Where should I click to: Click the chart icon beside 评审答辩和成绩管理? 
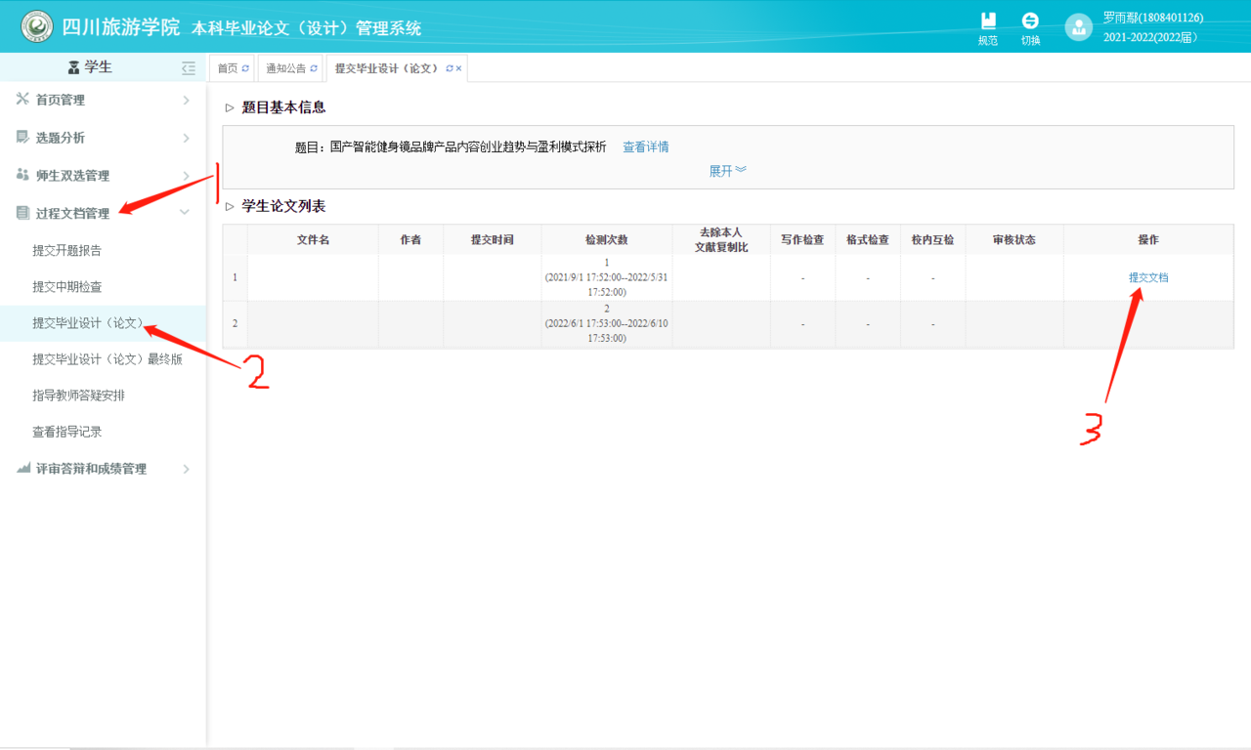click(x=22, y=469)
